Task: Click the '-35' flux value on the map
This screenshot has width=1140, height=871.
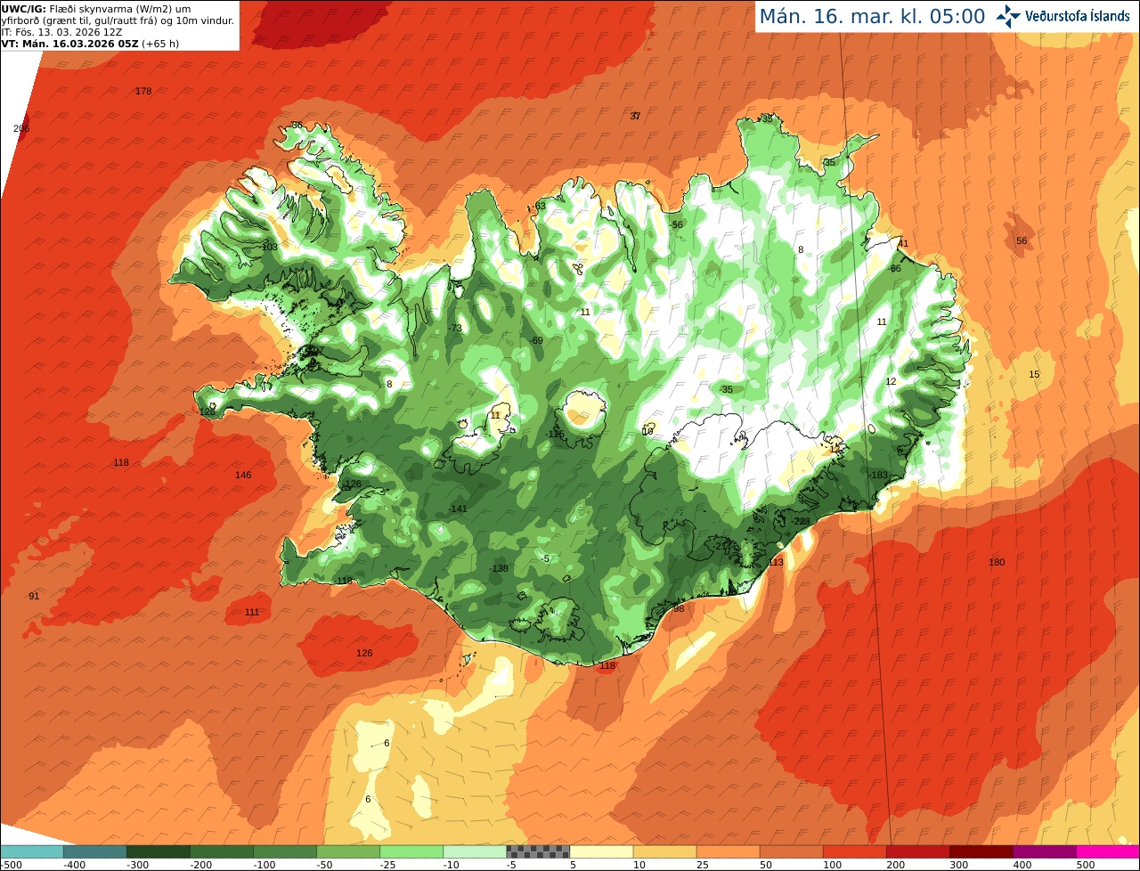Action: 726,390
